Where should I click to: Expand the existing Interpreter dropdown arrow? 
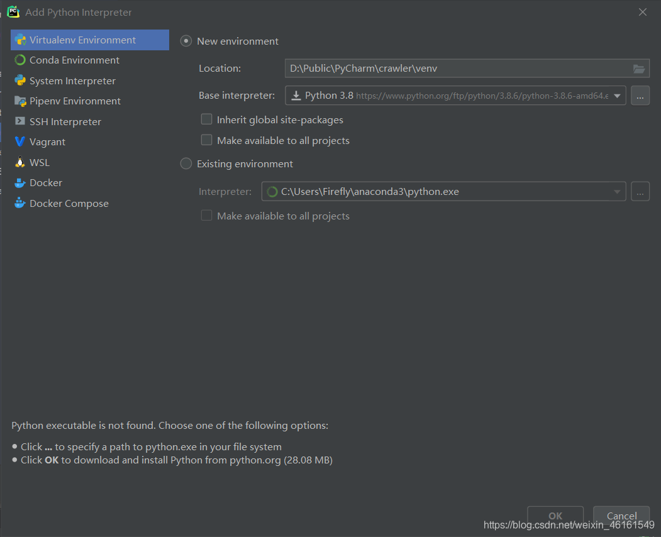(x=617, y=192)
